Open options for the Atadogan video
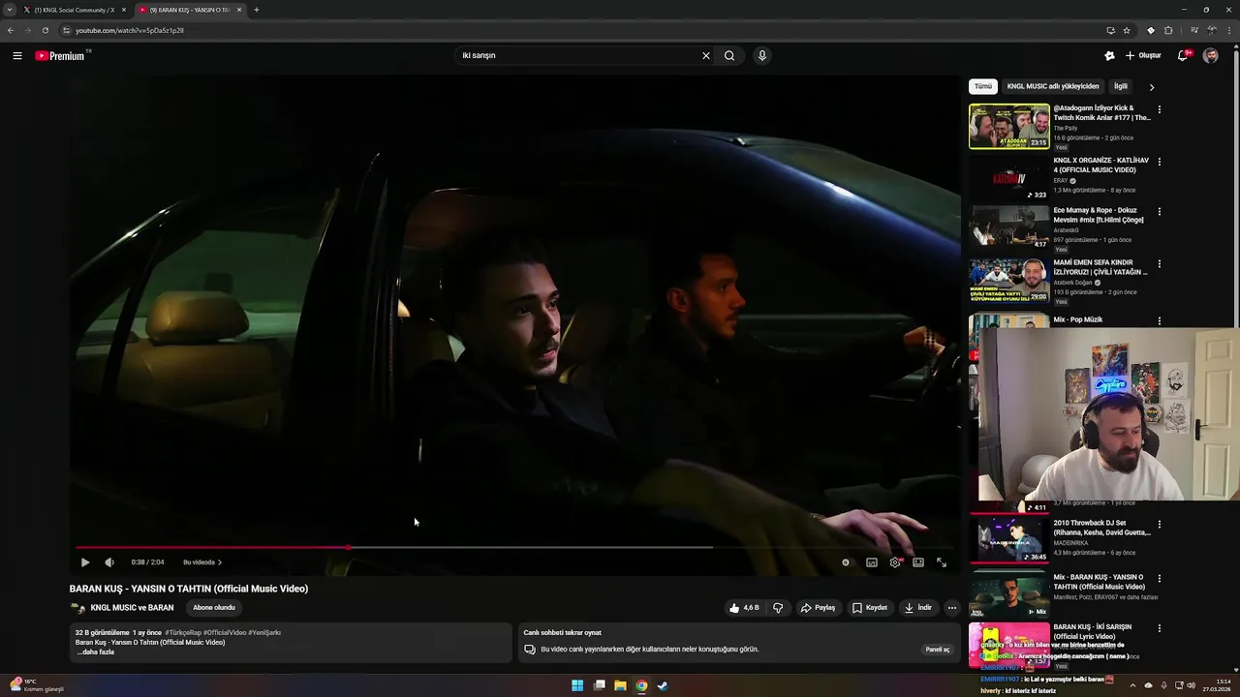Viewport: 1240px width, 697px height. click(1160, 109)
